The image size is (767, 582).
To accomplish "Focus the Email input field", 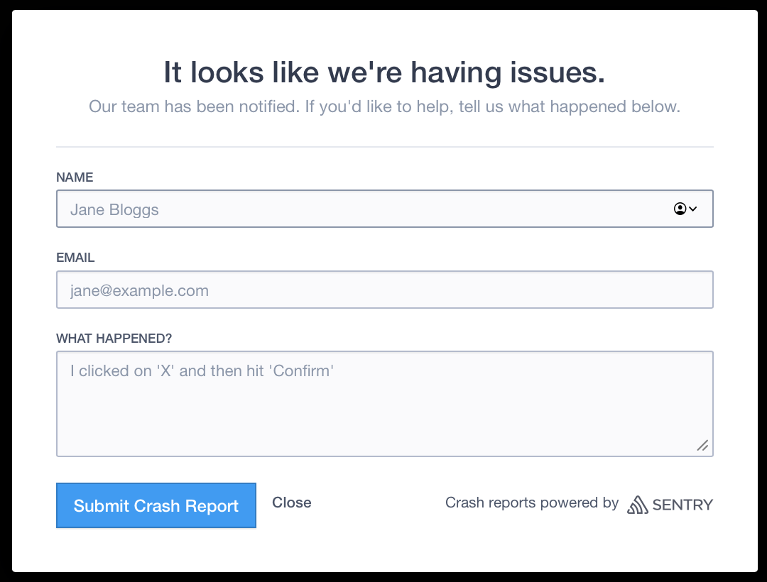I will pyautogui.click(x=384, y=290).
